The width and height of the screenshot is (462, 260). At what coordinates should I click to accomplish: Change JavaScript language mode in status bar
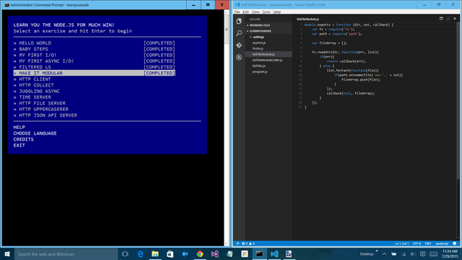442,243
